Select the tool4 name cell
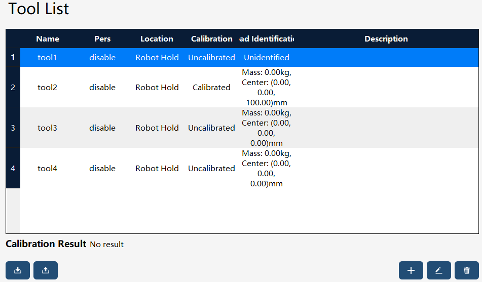This screenshot has width=482, height=282. tap(48, 169)
